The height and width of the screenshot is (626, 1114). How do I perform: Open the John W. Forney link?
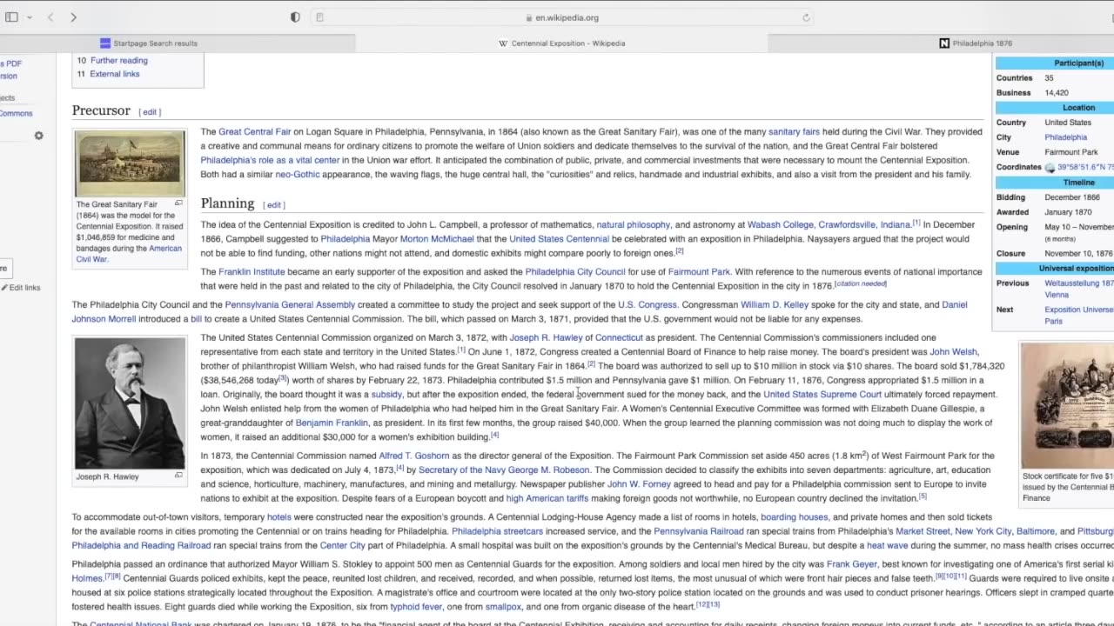(x=638, y=484)
